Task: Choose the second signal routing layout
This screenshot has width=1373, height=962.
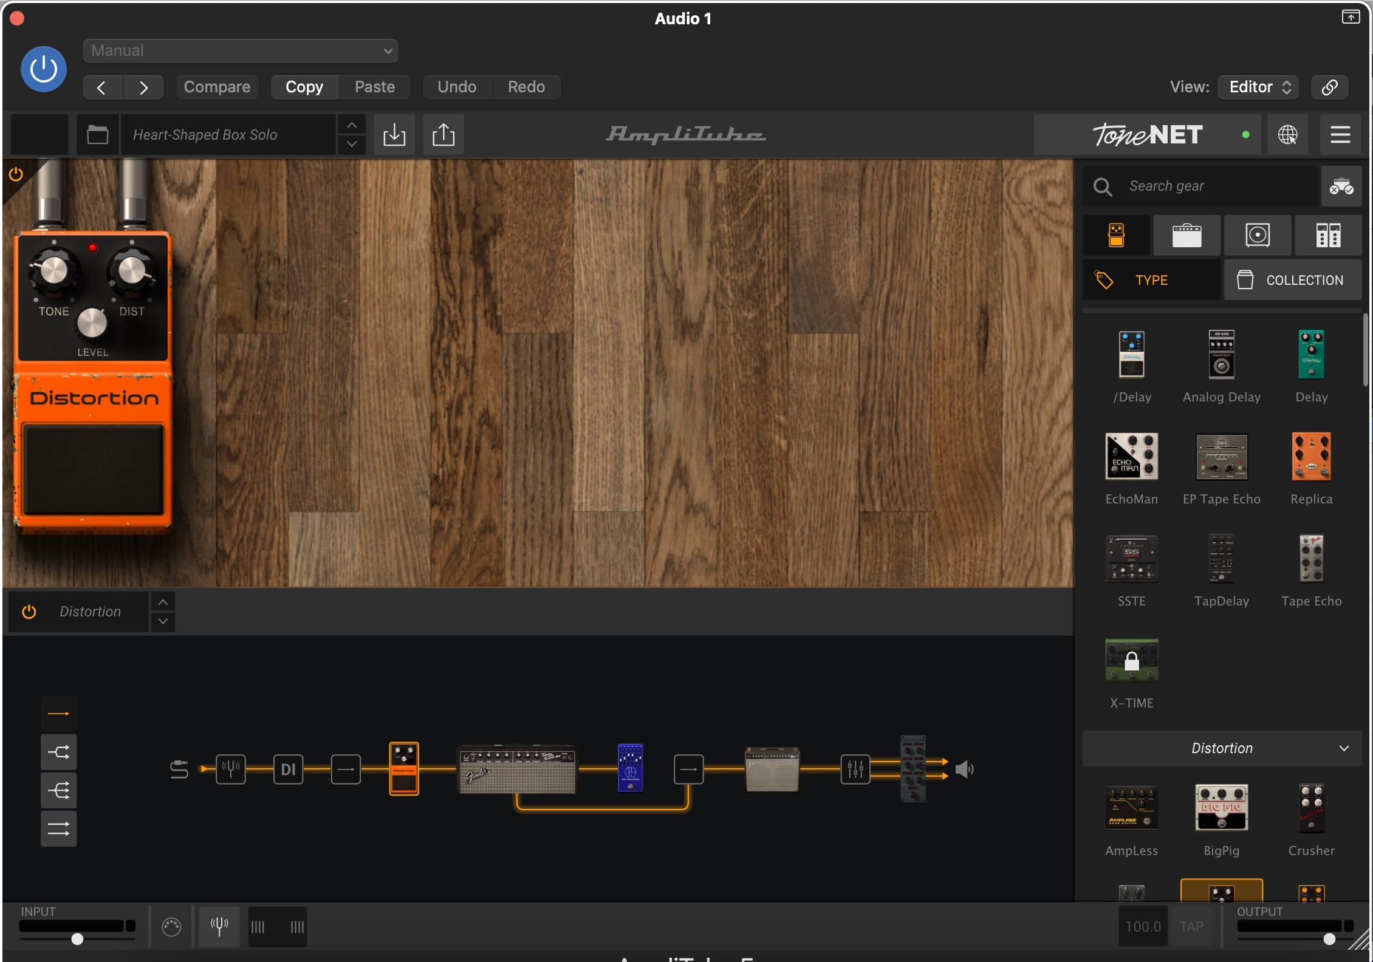Action: tap(58, 752)
